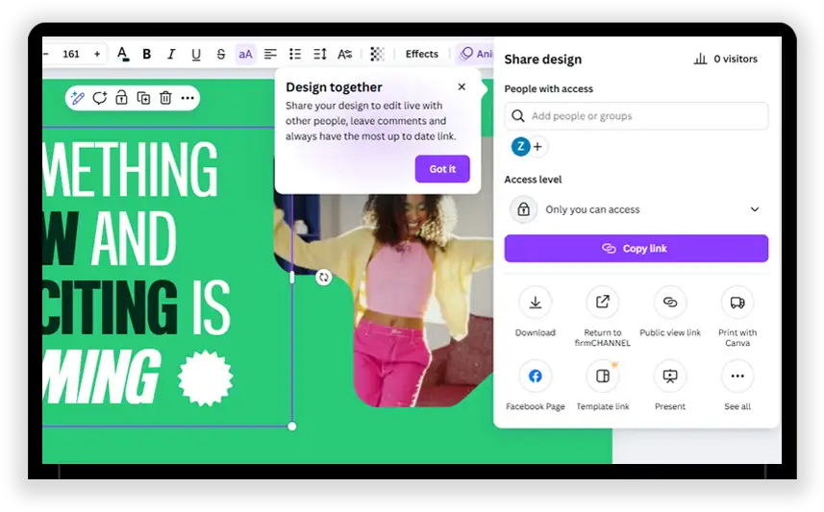This screenshot has height=512, width=824.
Task: Select the italic MING text
Action: coord(102,376)
